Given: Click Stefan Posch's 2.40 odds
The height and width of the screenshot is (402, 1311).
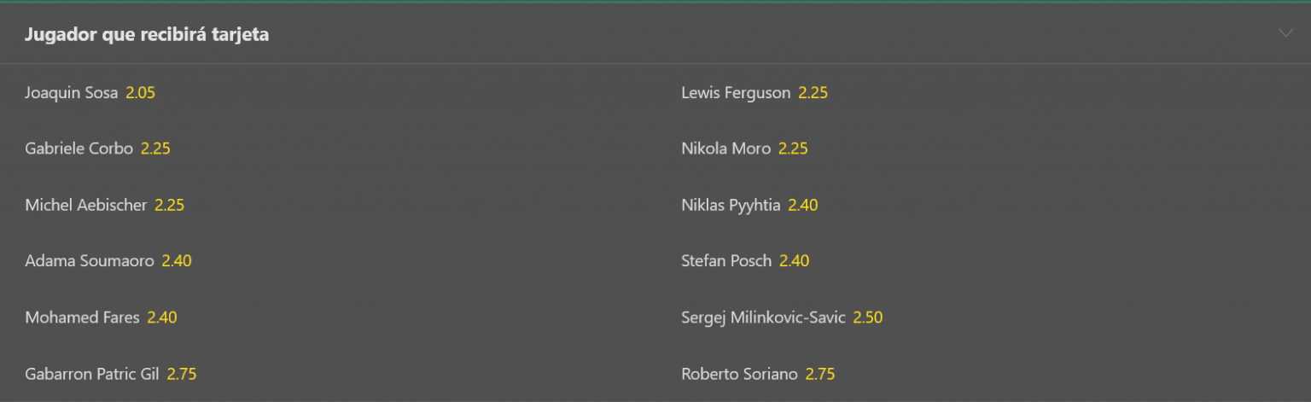Looking at the screenshot, I should click(794, 261).
